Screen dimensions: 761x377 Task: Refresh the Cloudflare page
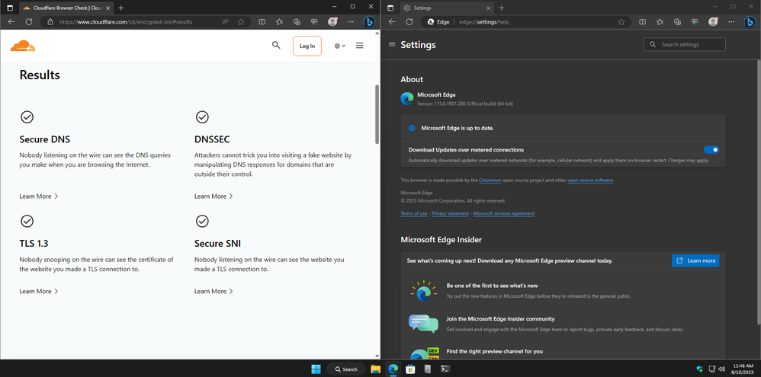click(29, 22)
